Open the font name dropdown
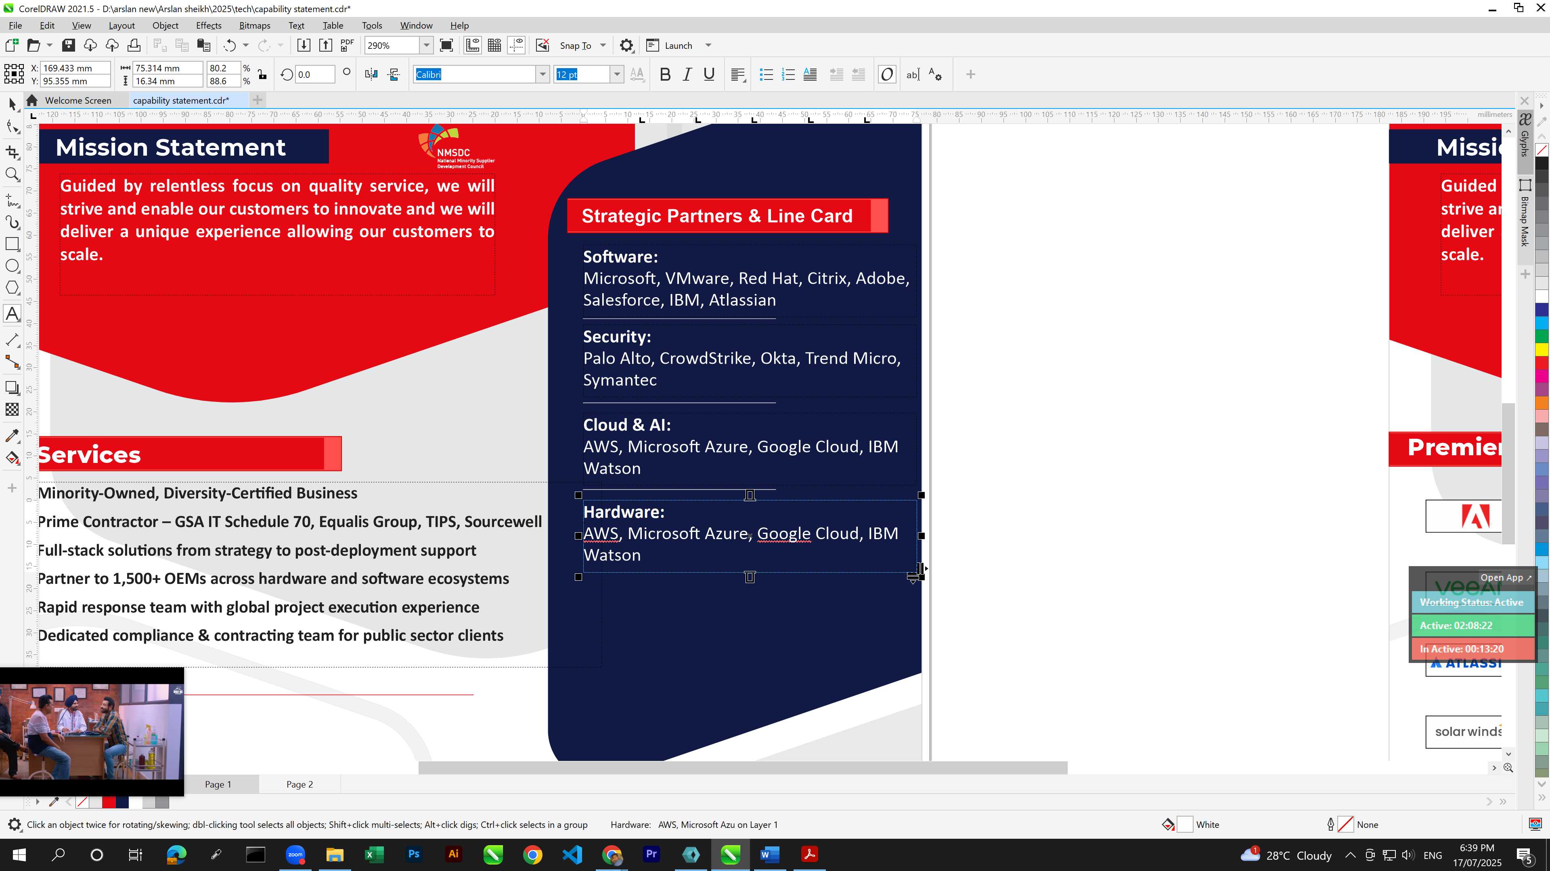Screen dimensions: 1550x871 click(542, 75)
